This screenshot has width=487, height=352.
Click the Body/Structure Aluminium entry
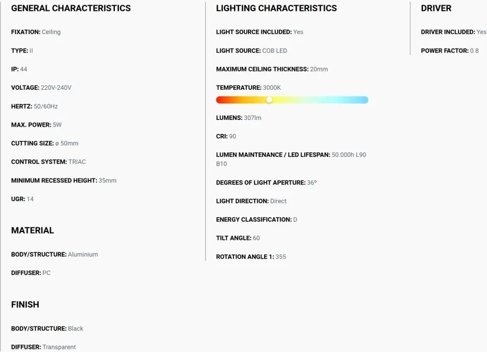(54, 254)
